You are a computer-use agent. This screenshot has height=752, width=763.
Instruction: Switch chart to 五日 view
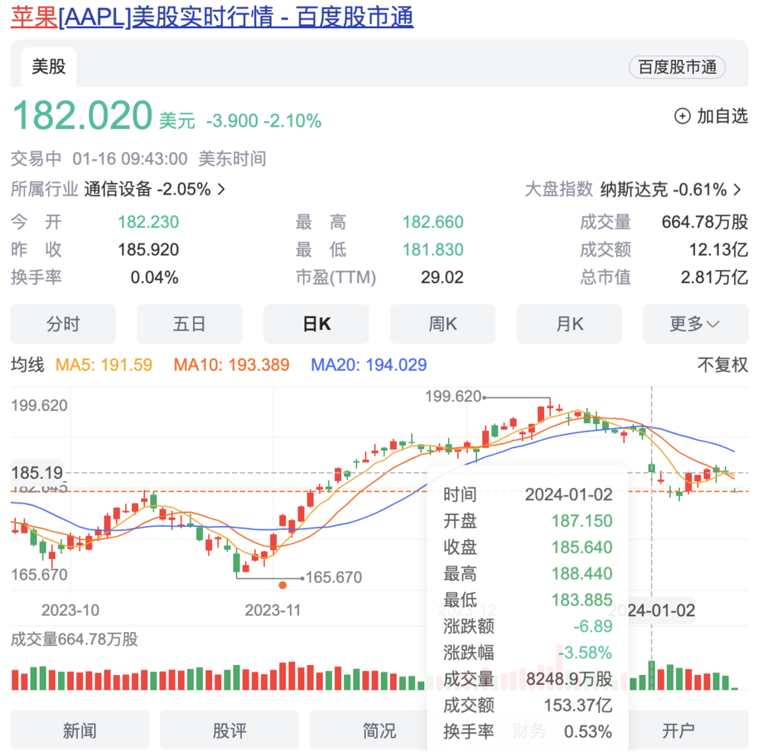[189, 324]
